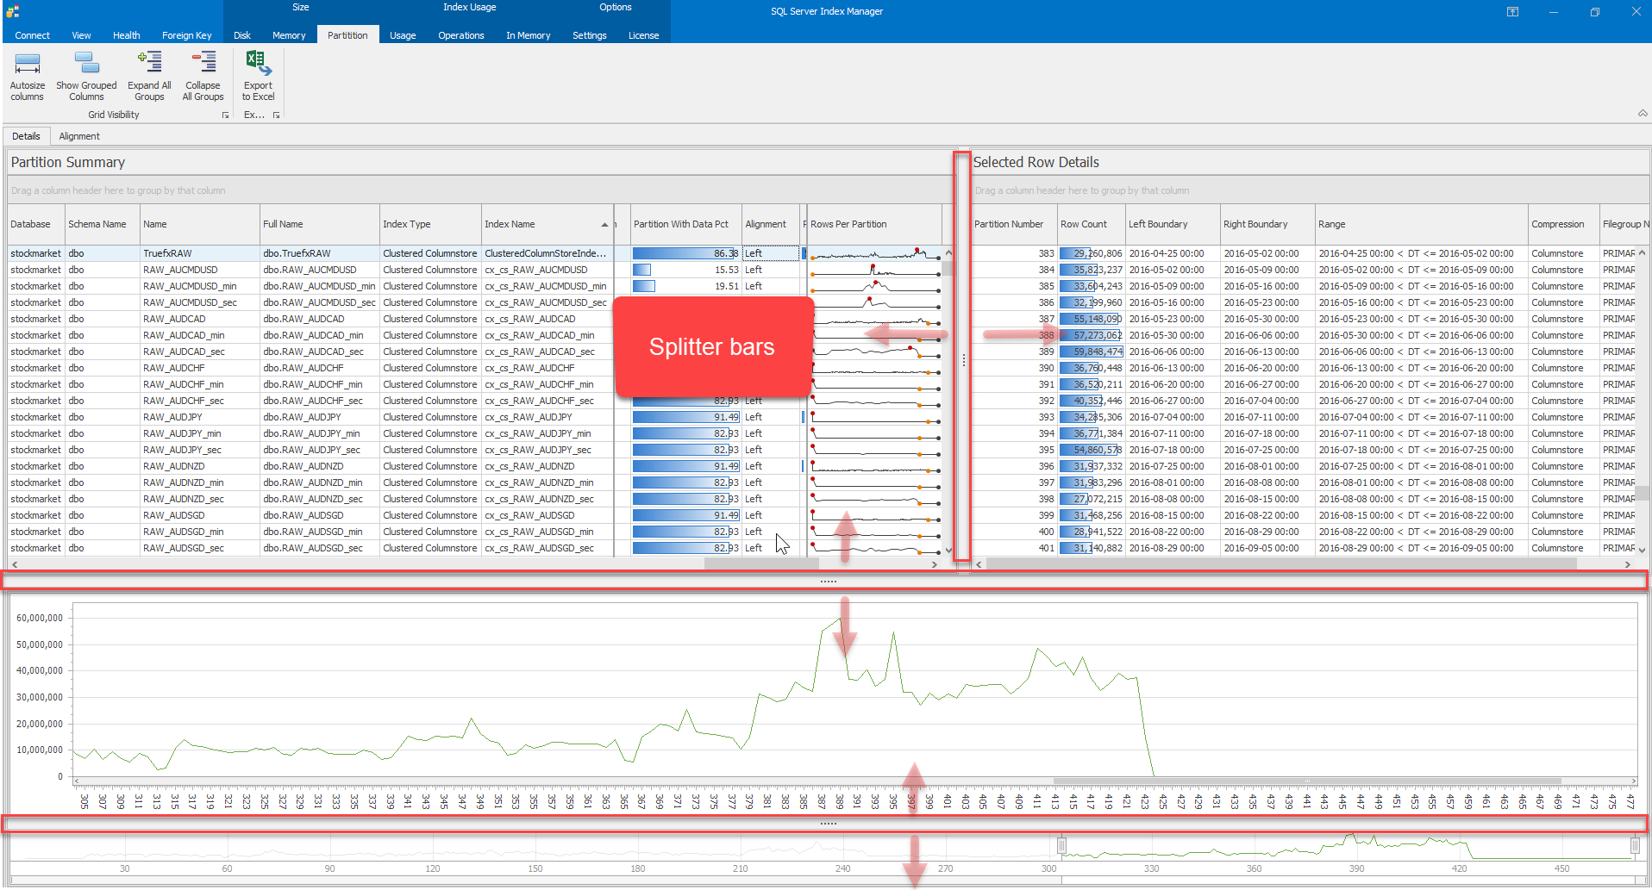Click the TruefxRAW rows-per-partition sparkline

tap(874, 253)
